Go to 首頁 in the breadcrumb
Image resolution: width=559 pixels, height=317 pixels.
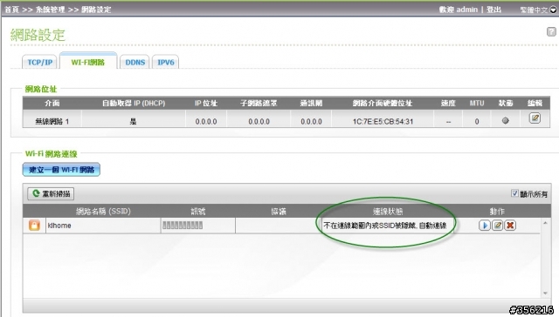(x=11, y=10)
